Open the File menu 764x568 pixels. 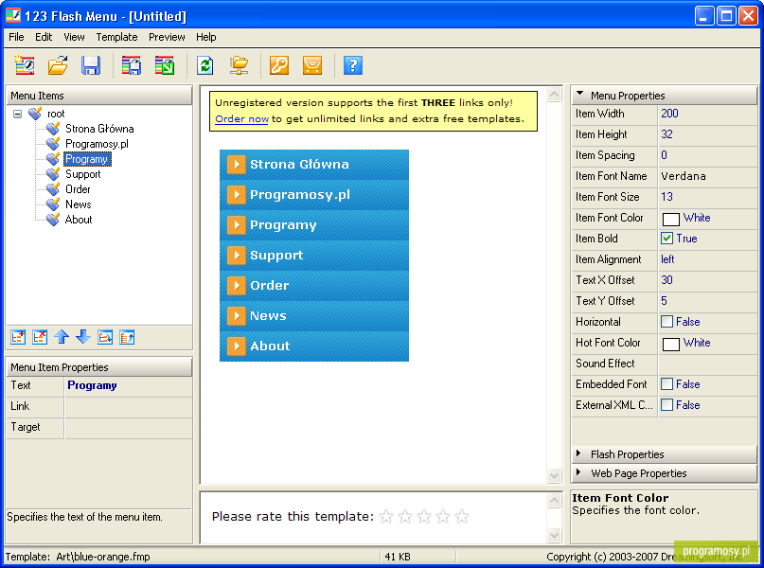[16, 37]
